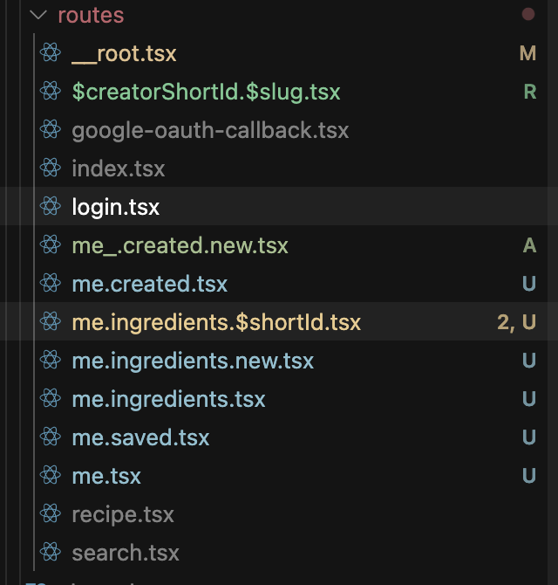Open me.ingredients.tsx file
Image resolution: width=558 pixels, height=585 pixels.
coord(168,399)
